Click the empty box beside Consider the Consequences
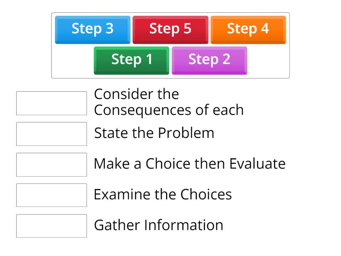This screenshot has height=256, width=341. coord(52,103)
